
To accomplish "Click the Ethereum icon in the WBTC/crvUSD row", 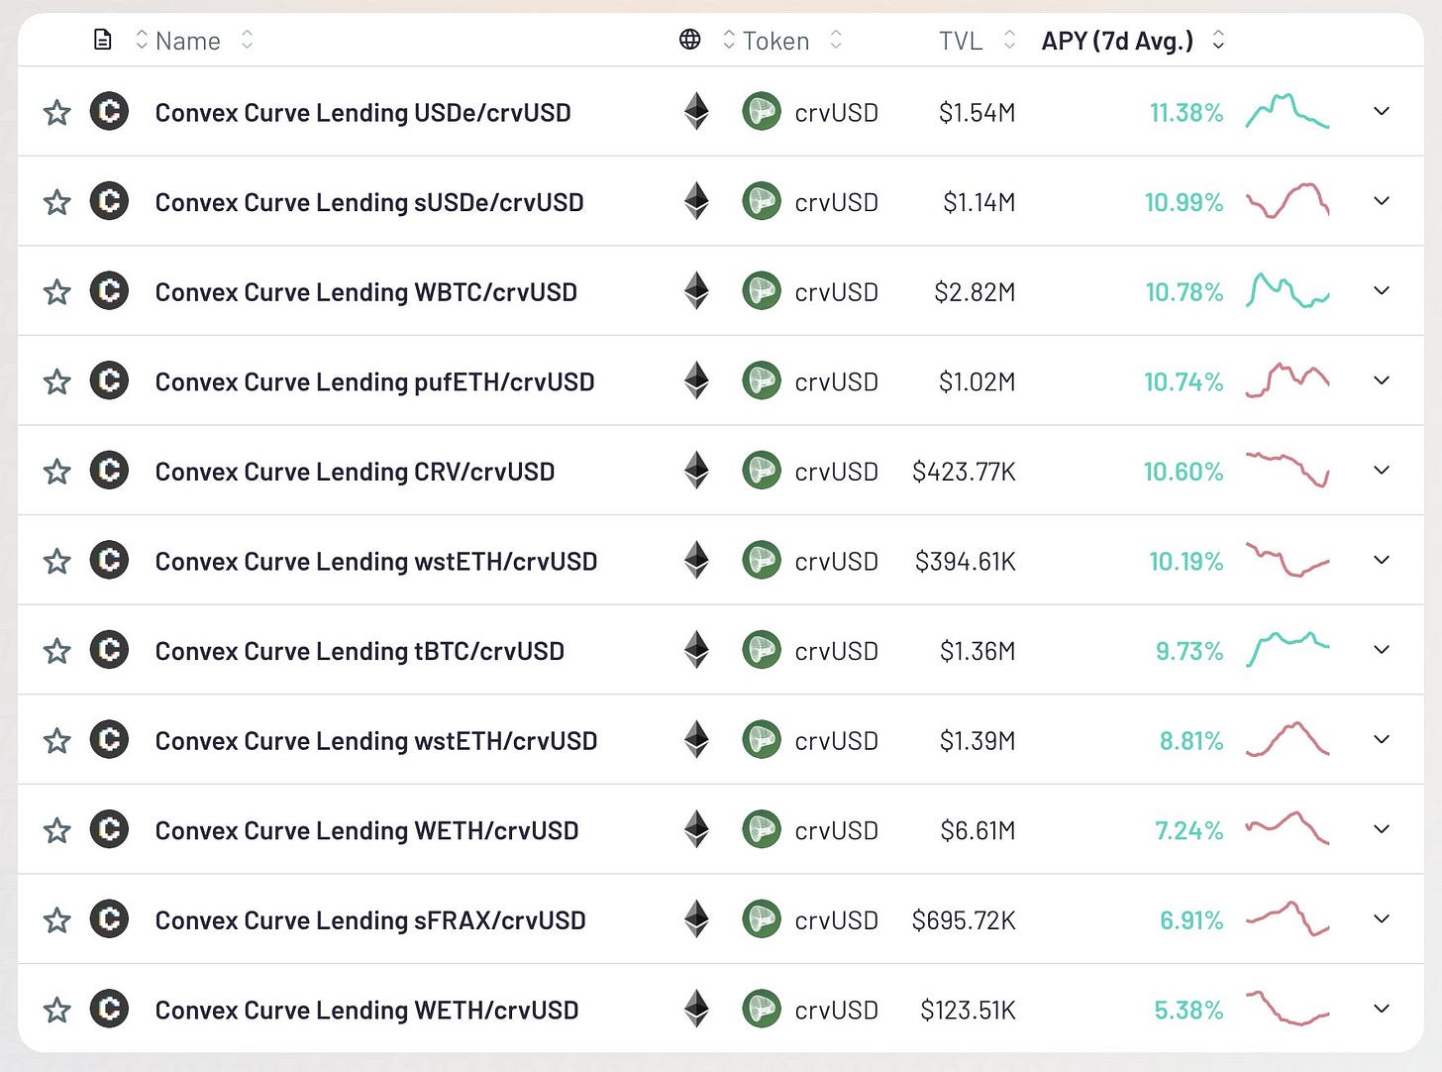I will pyautogui.click(x=697, y=291).
